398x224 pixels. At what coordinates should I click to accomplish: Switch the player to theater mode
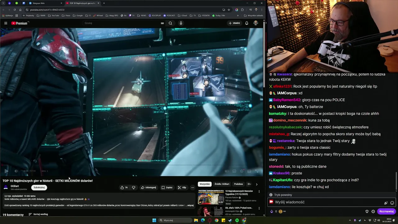(249, 171)
